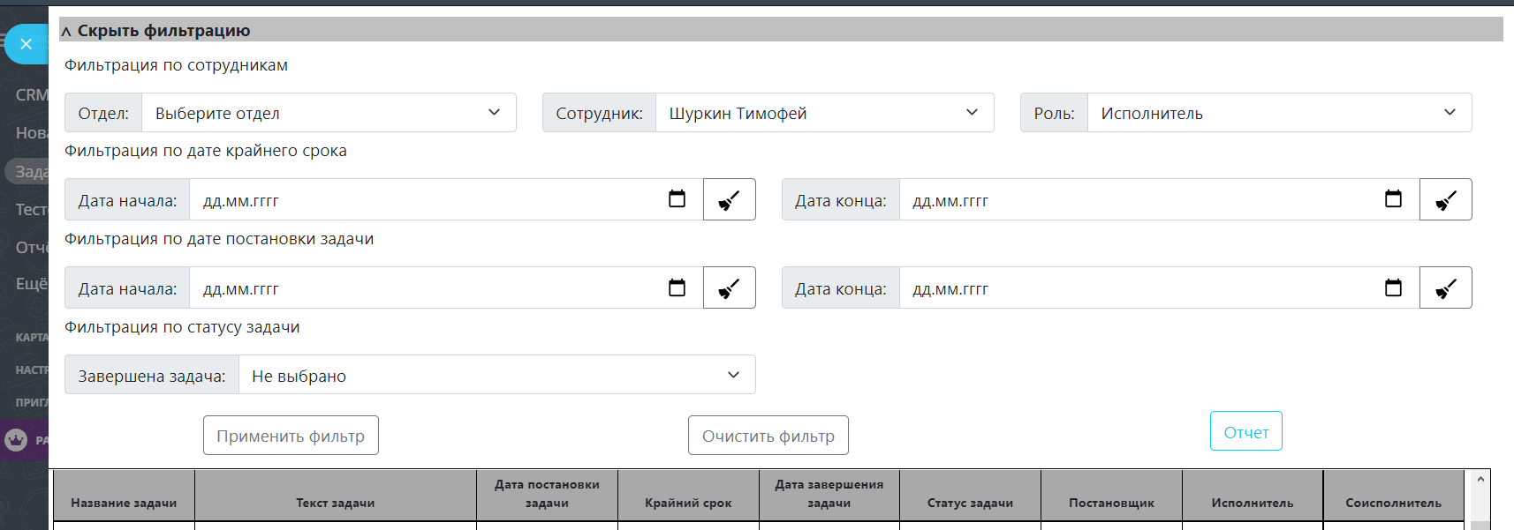Open the Завершена задача status dropdown
Viewport: 1514px width, 530px height.
point(496,375)
